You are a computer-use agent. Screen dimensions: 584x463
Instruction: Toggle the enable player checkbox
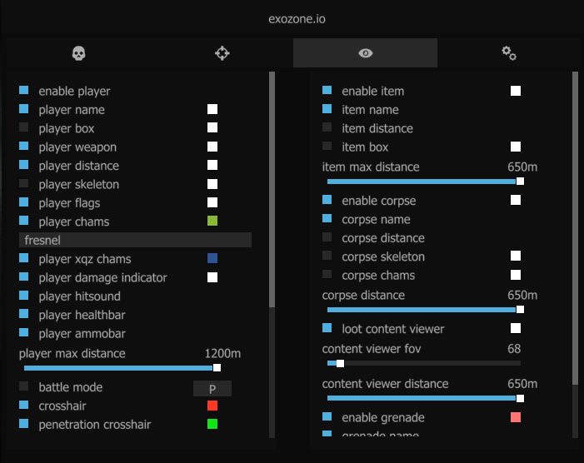pyautogui.click(x=23, y=90)
